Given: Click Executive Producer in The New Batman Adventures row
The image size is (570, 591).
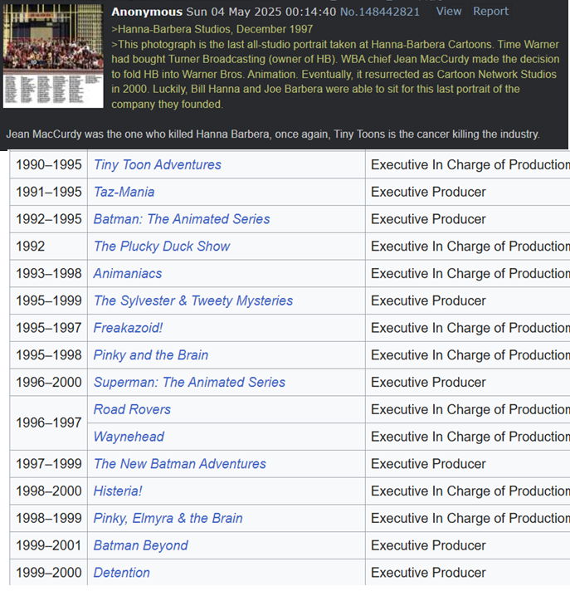Looking at the screenshot, I should [x=428, y=464].
